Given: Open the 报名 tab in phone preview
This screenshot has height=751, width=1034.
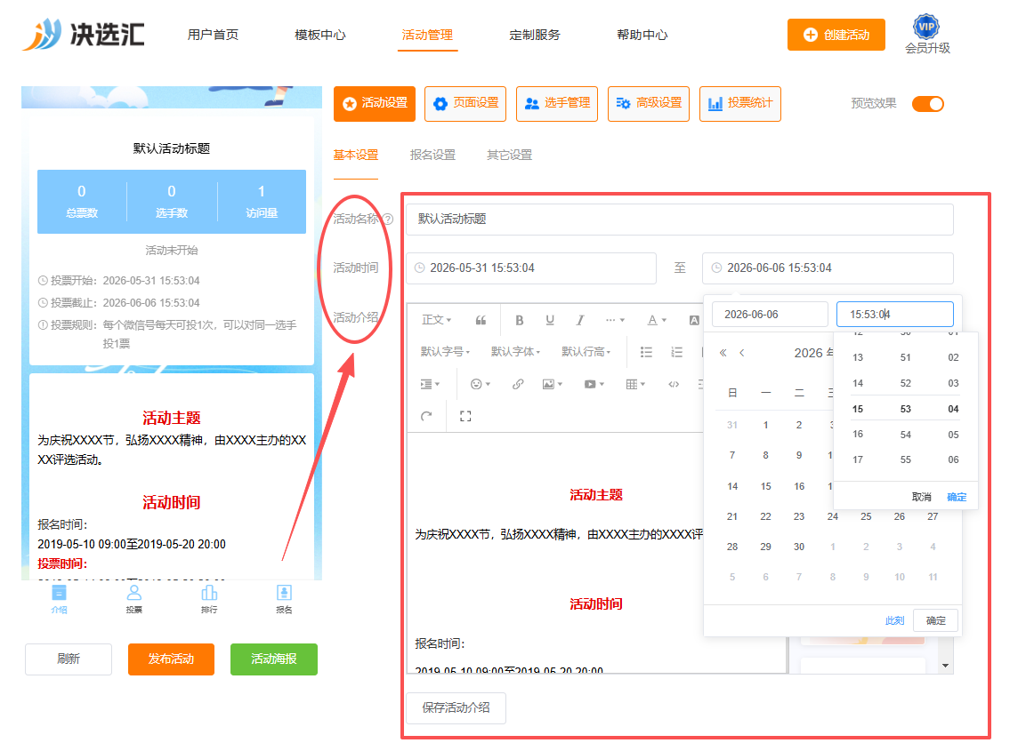Looking at the screenshot, I should click(284, 599).
